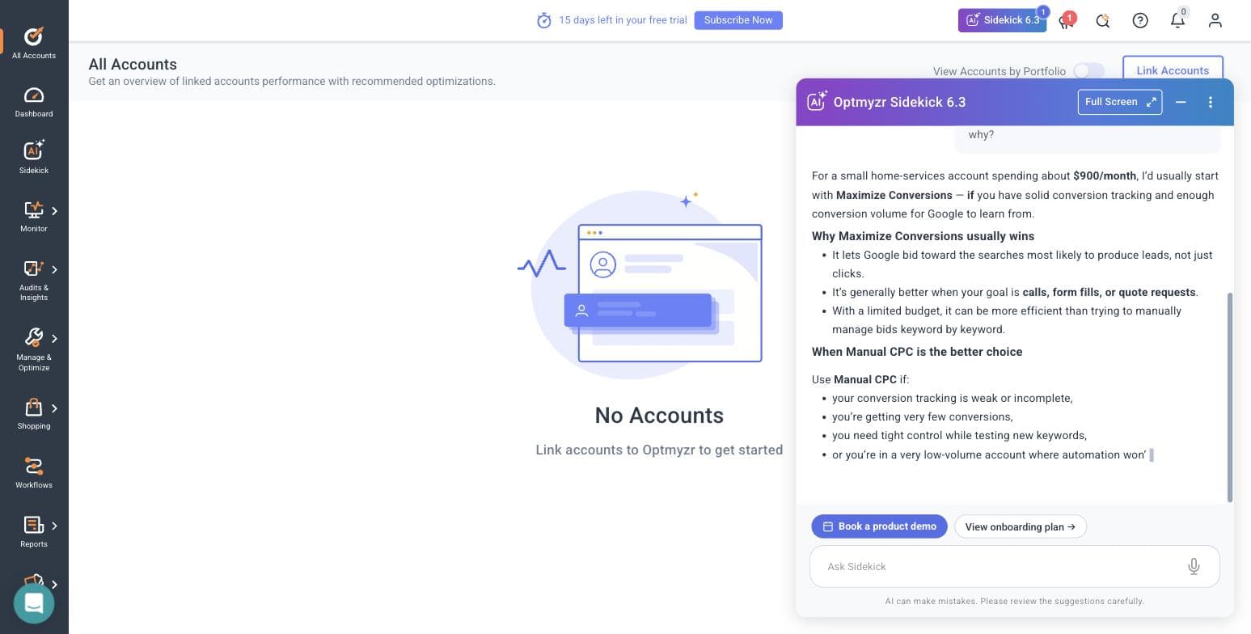
Task: Open Reports in the sidebar menu
Action: click(34, 532)
